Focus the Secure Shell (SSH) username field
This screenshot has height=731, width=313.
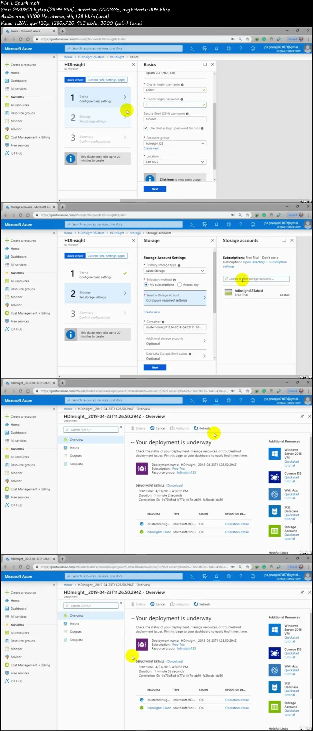coord(175,119)
